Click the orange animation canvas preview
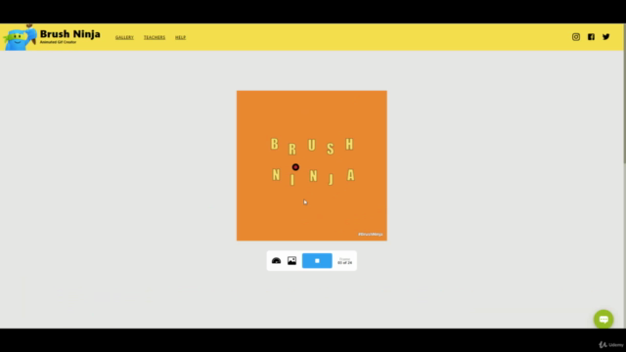The image size is (626, 352). click(312, 165)
